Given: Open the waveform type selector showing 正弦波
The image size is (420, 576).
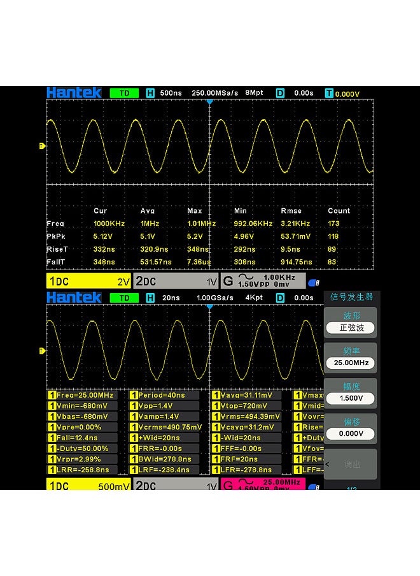Looking at the screenshot, I should point(351,328).
